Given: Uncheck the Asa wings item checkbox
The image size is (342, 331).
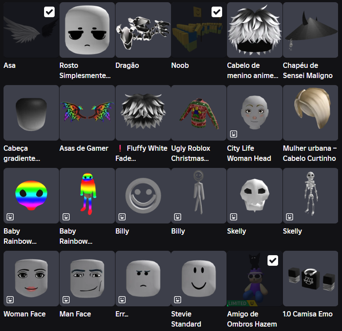Looking at the screenshot, I should pos(49,12).
